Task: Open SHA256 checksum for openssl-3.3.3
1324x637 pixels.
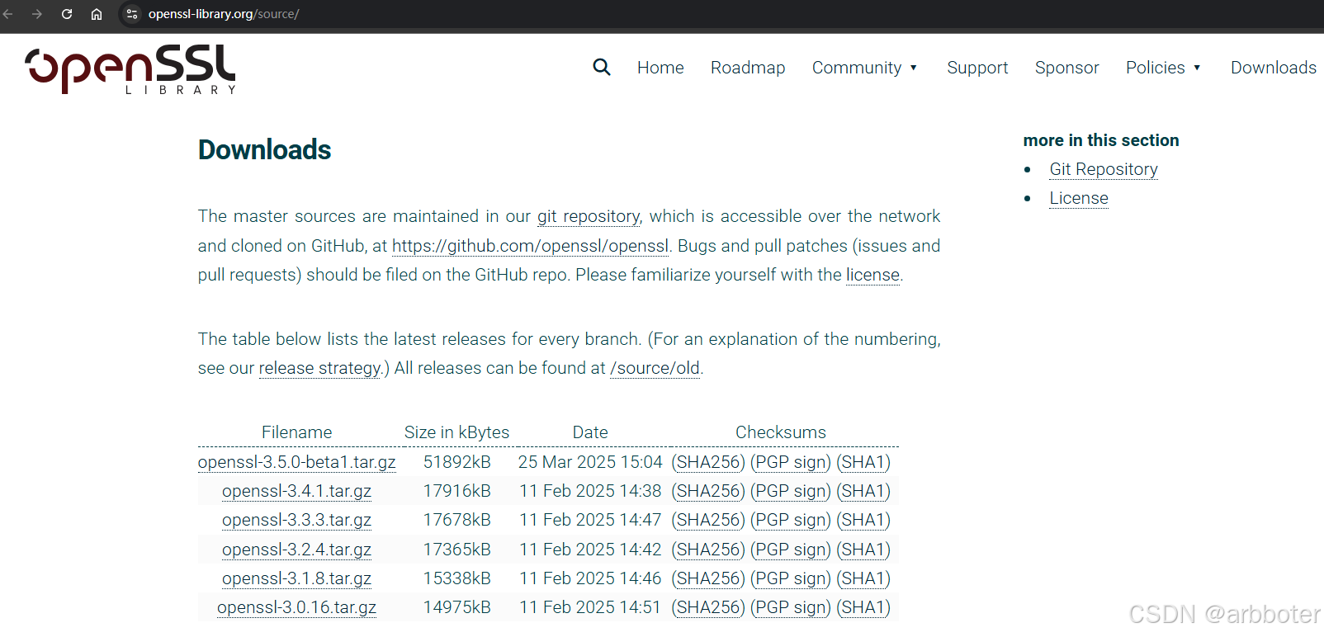Action: tap(708, 520)
